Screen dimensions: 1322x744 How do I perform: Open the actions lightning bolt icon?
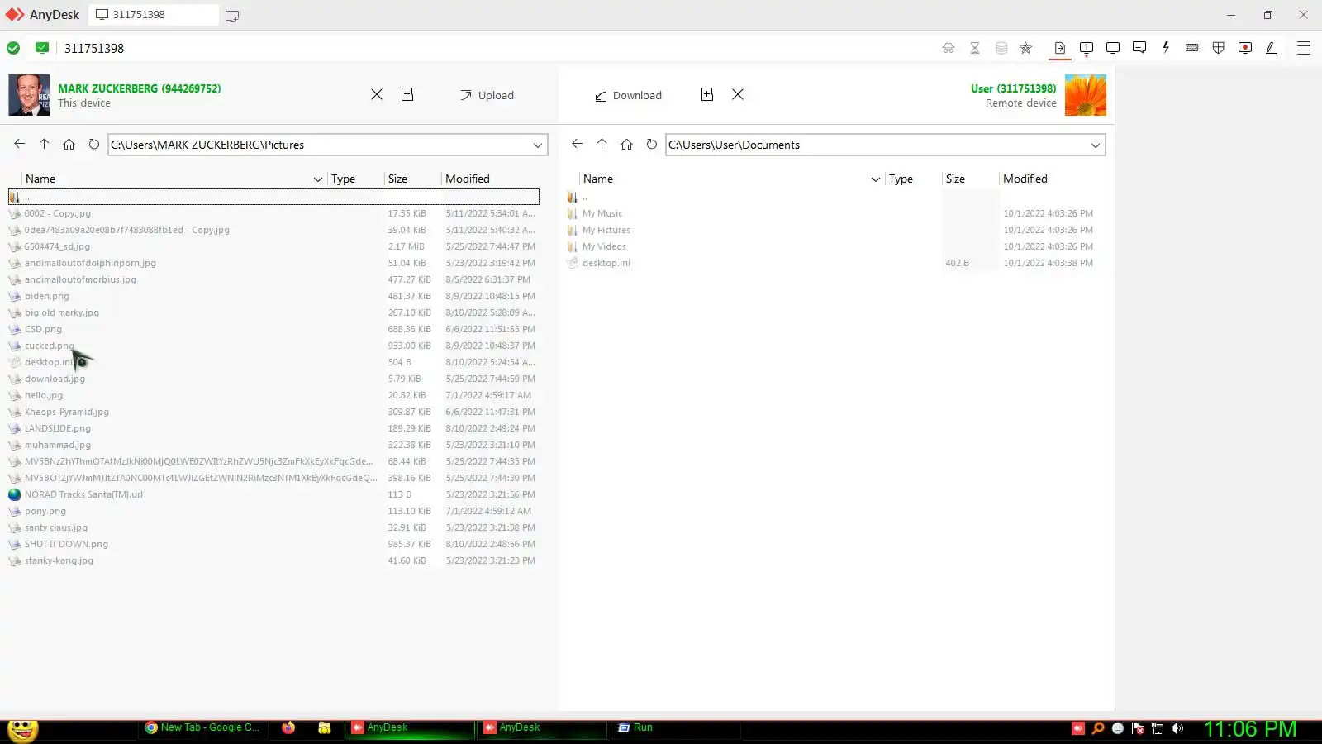[x=1166, y=48]
